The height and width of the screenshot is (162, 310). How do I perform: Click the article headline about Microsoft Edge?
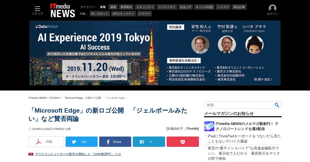coord(108,115)
